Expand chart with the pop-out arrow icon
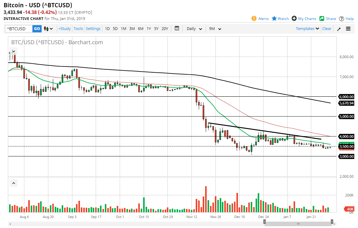Screen dimensions: 358x228 pos(339,28)
